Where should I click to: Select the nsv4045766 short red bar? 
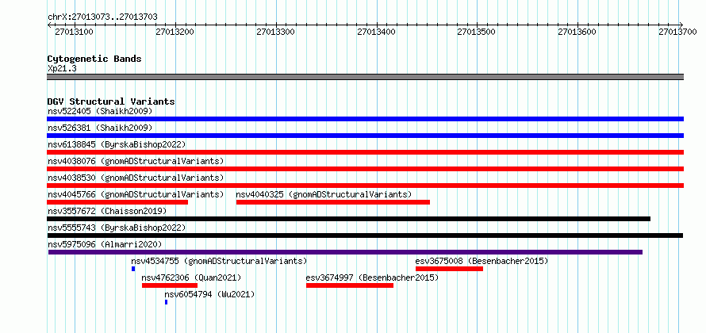pos(117,202)
